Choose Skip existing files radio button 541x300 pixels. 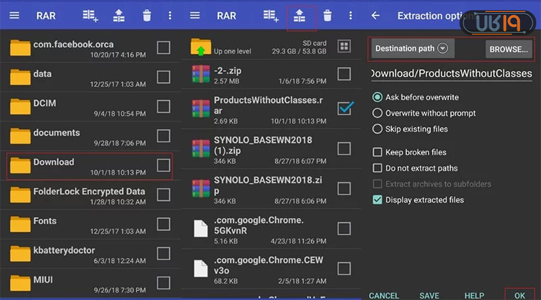(x=377, y=129)
